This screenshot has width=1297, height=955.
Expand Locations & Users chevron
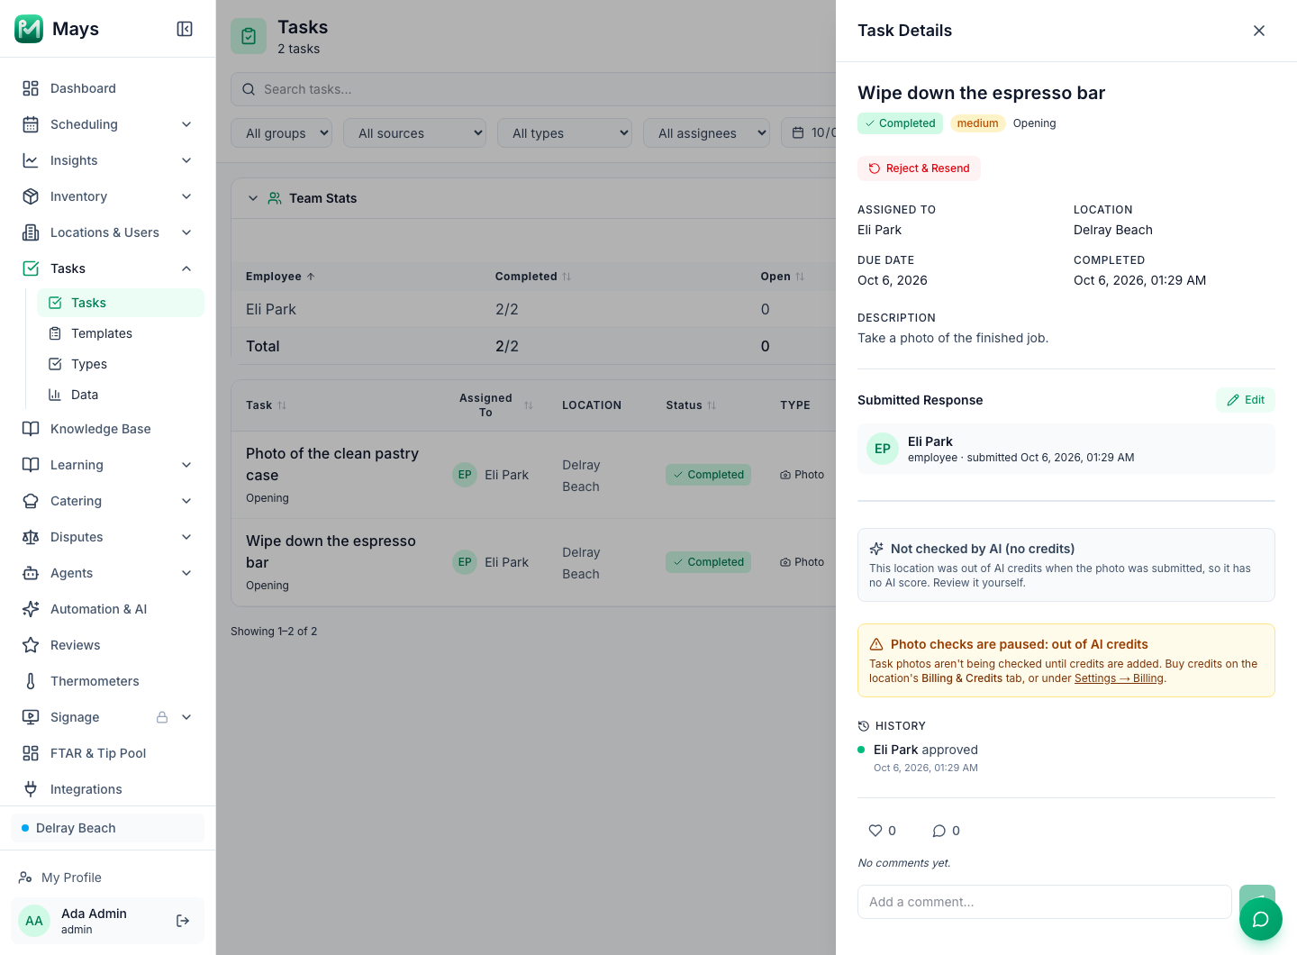pos(186,232)
